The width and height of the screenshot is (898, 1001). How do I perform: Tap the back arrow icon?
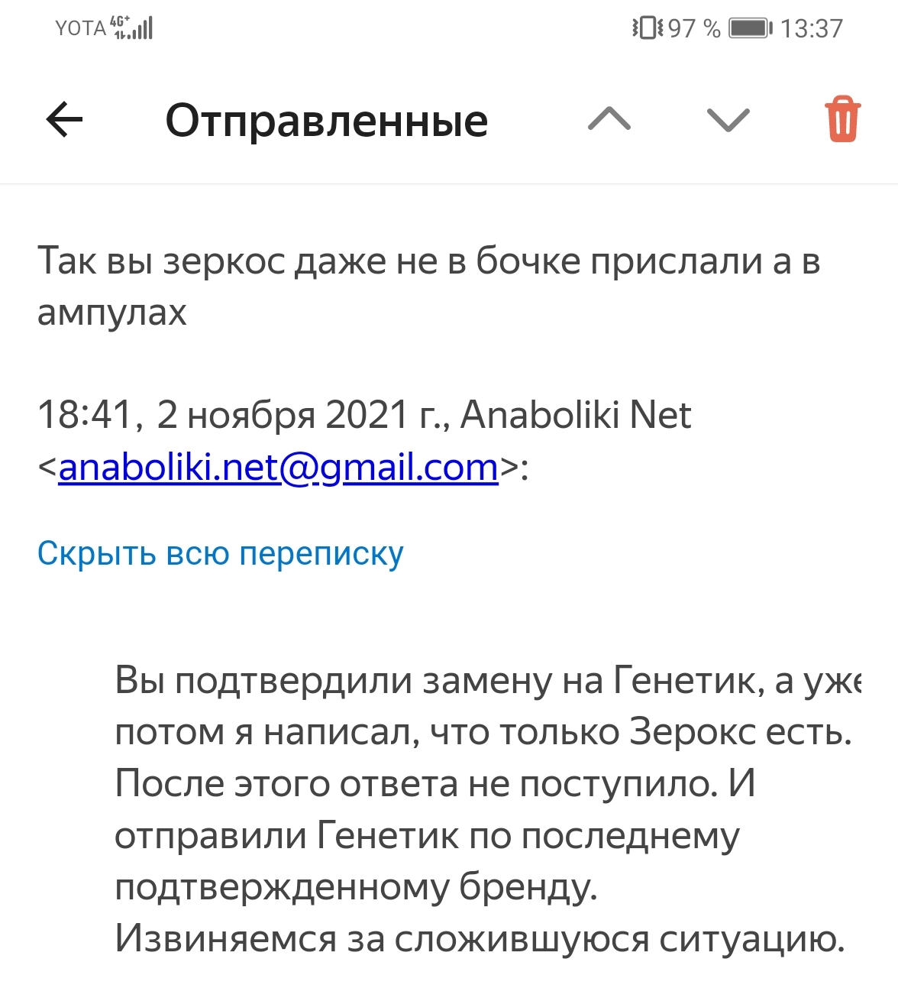click(x=64, y=120)
